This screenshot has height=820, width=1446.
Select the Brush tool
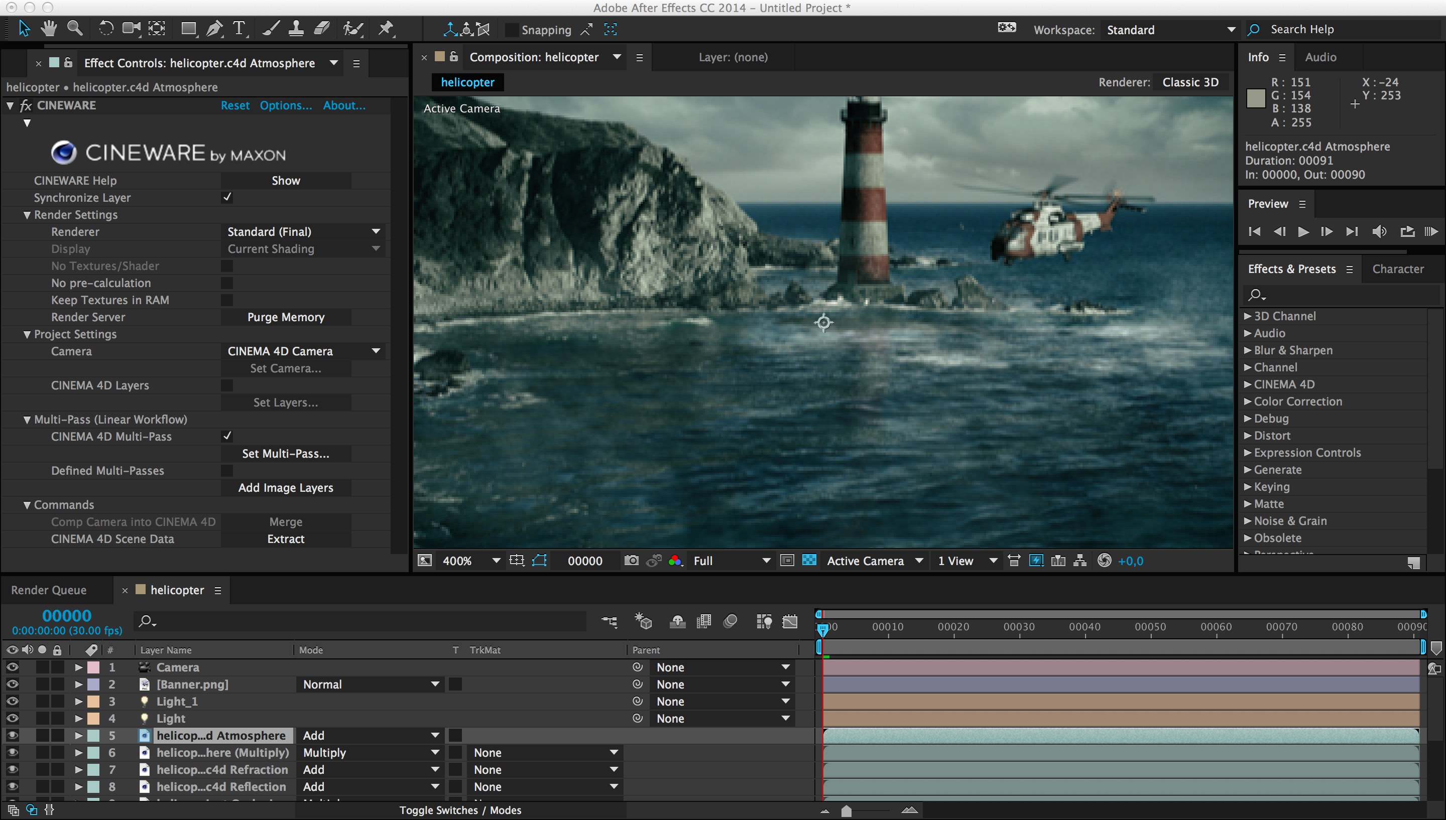click(x=271, y=29)
